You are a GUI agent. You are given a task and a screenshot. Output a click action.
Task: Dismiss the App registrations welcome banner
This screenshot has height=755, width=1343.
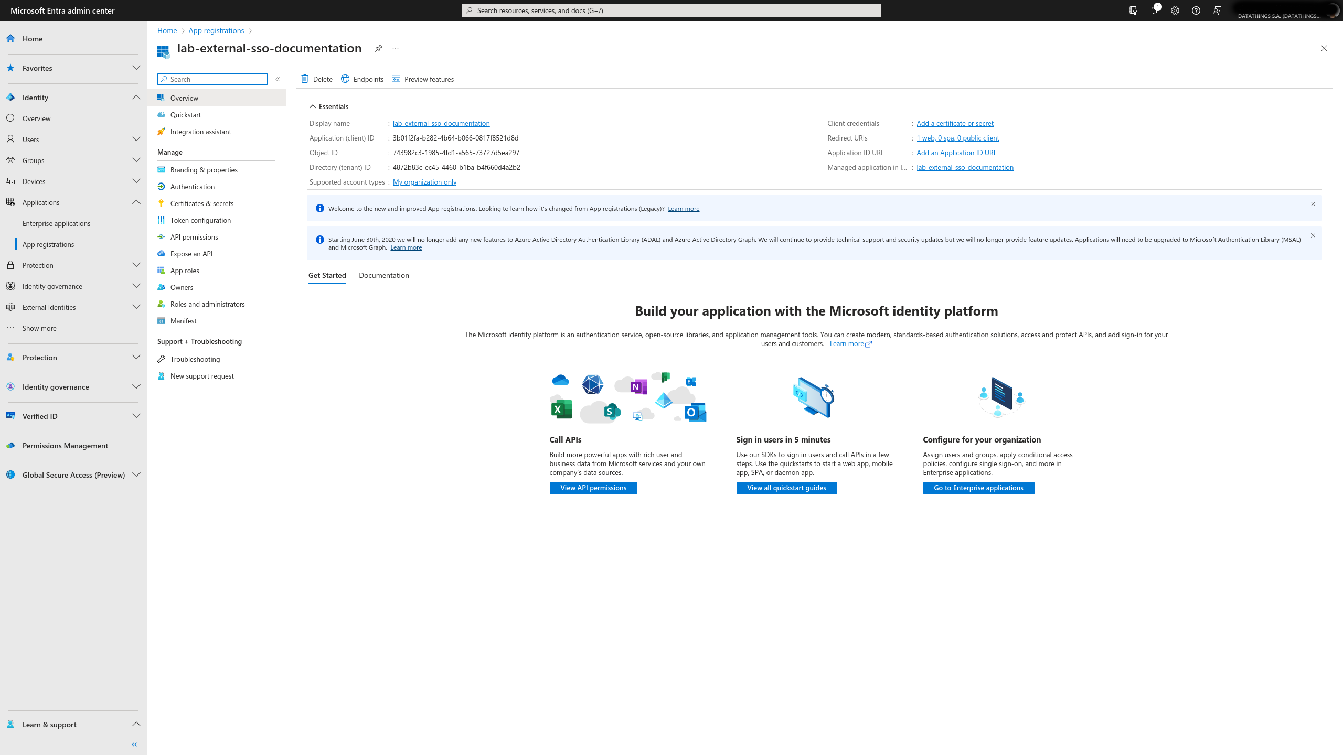[1313, 204]
